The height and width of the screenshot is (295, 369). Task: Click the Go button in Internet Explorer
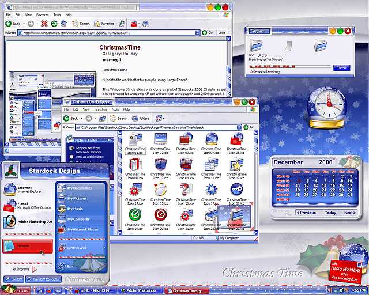pos(208,33)
